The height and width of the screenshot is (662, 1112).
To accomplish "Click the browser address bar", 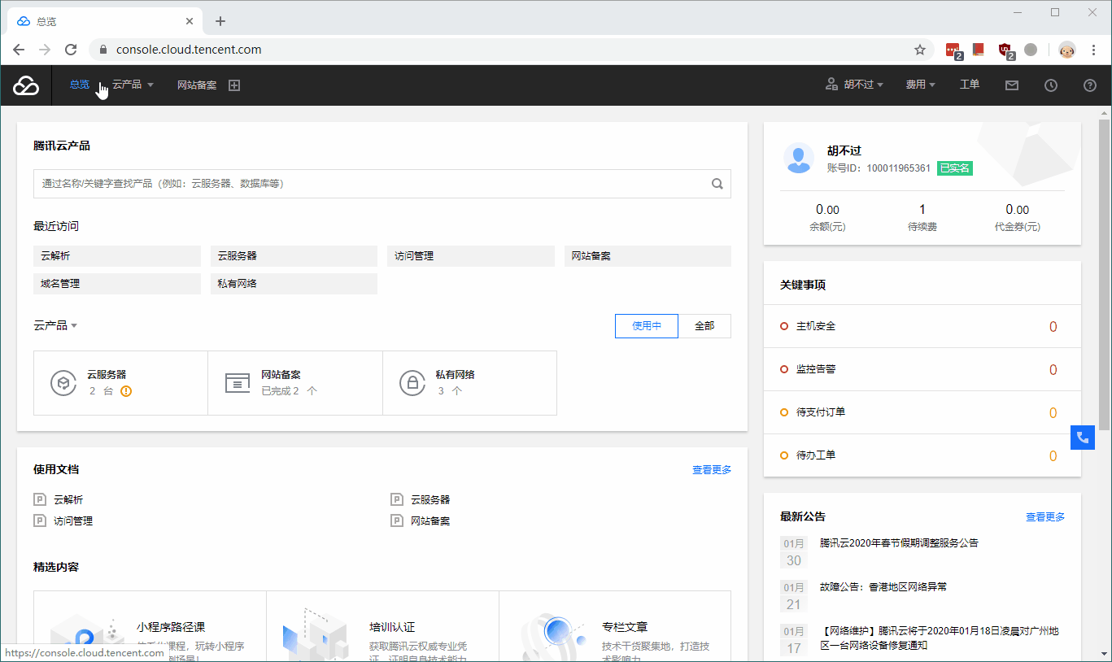I will [x=512, y=50].
